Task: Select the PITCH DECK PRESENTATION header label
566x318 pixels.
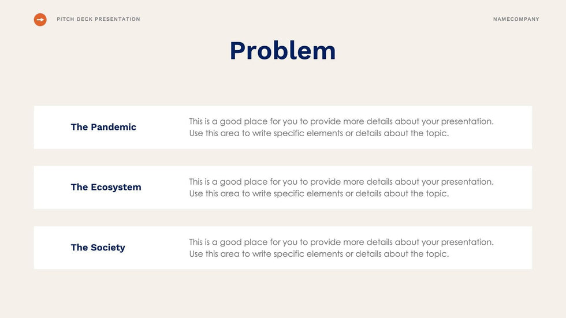Action: [98, 20]
